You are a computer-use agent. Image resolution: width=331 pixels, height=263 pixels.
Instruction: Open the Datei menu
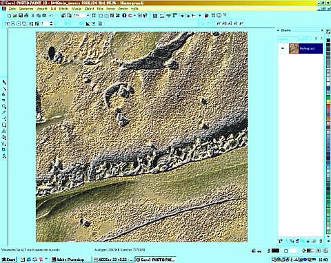(x=12, y=9)
